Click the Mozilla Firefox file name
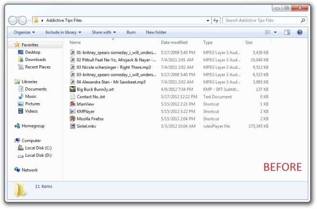This screenshot has width=317, height=209. pyautogui.click(x=90, y=119)
